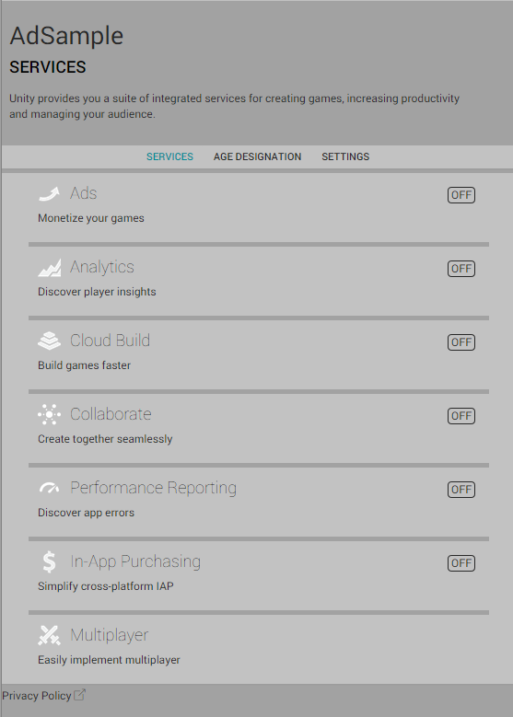Click the 'Build games faster' text
This screenshot has height=717, width=513.
tap(84, 365)
